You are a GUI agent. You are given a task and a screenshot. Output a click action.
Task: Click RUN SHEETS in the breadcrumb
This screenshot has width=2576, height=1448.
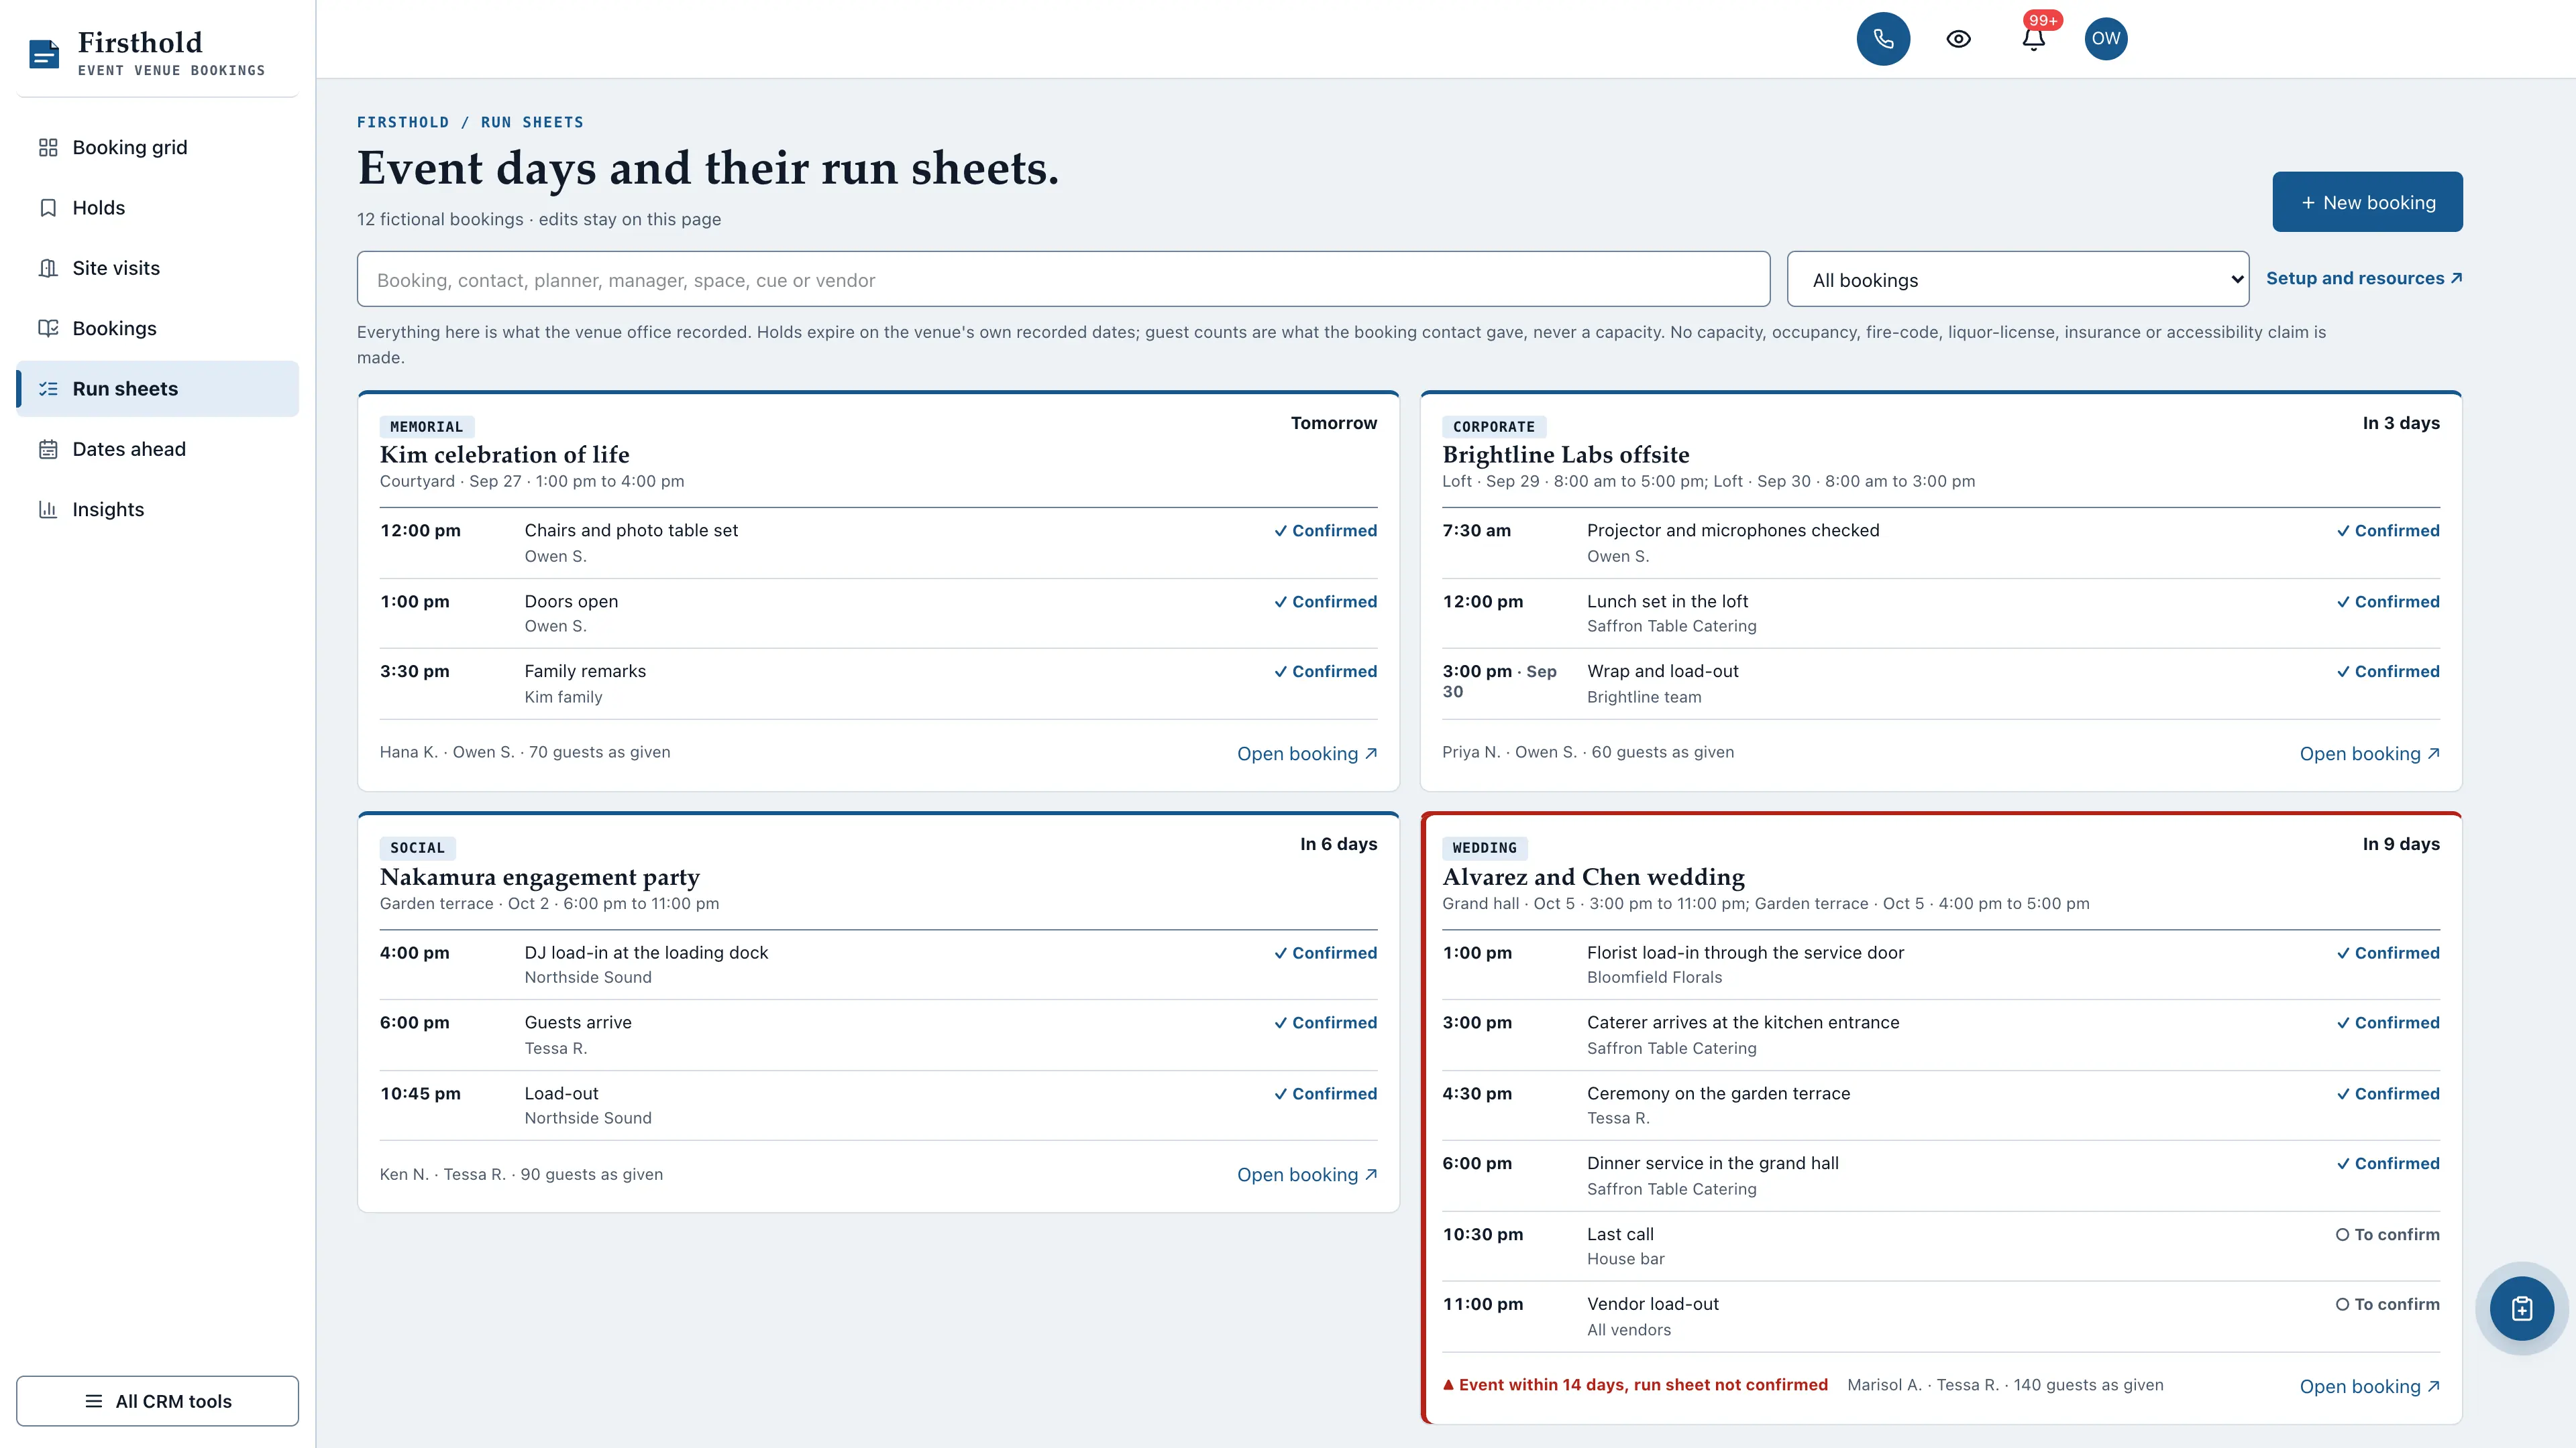(x=532, y=122)
